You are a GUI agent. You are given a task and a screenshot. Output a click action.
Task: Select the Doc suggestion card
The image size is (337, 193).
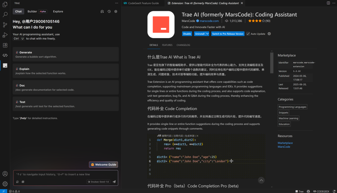pos(66,87)
